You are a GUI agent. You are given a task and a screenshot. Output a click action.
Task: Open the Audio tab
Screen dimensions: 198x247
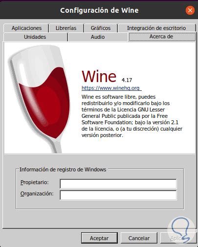coord(98,37)
